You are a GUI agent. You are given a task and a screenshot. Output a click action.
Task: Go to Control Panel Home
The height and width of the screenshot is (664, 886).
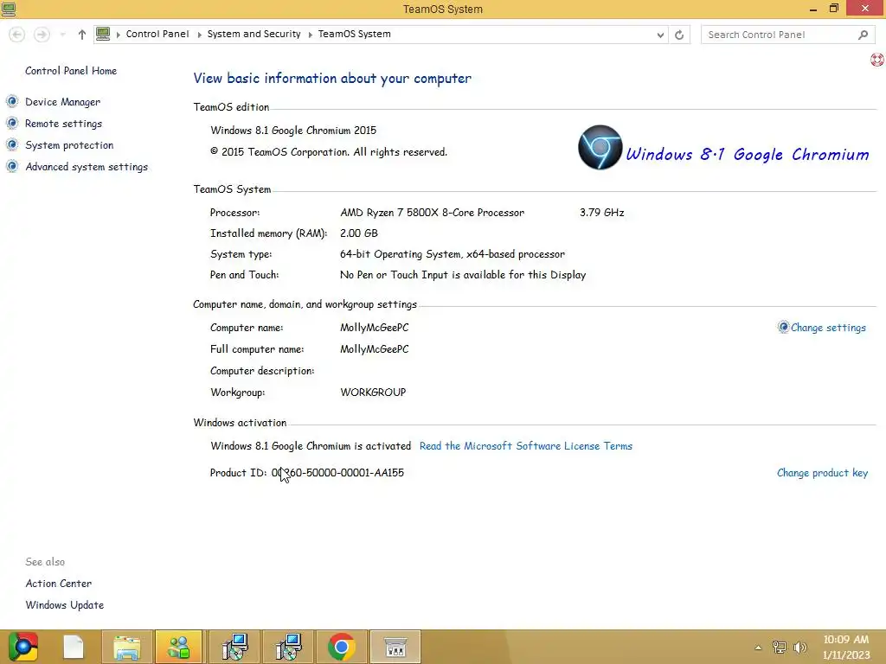click(71, 71)
